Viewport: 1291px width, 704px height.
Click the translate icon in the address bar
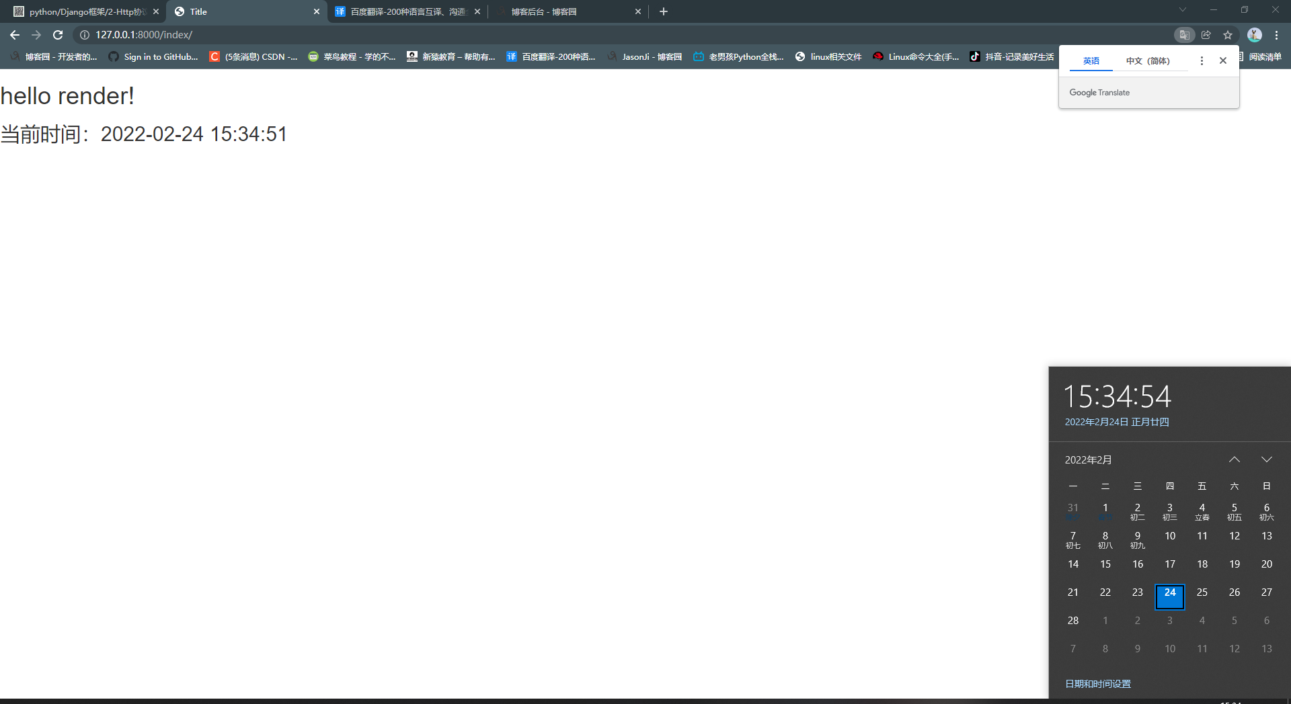click(1185, 35)
